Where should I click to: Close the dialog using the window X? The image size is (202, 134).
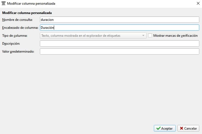coord(198,4)
